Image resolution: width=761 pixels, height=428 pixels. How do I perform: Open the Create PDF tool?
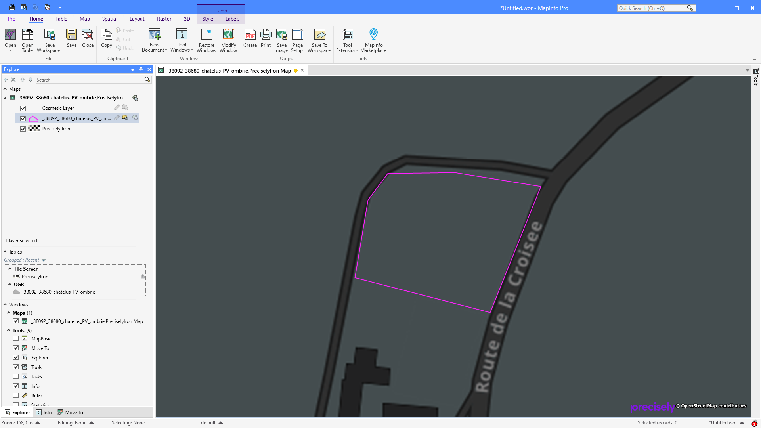tap(250, 40)
